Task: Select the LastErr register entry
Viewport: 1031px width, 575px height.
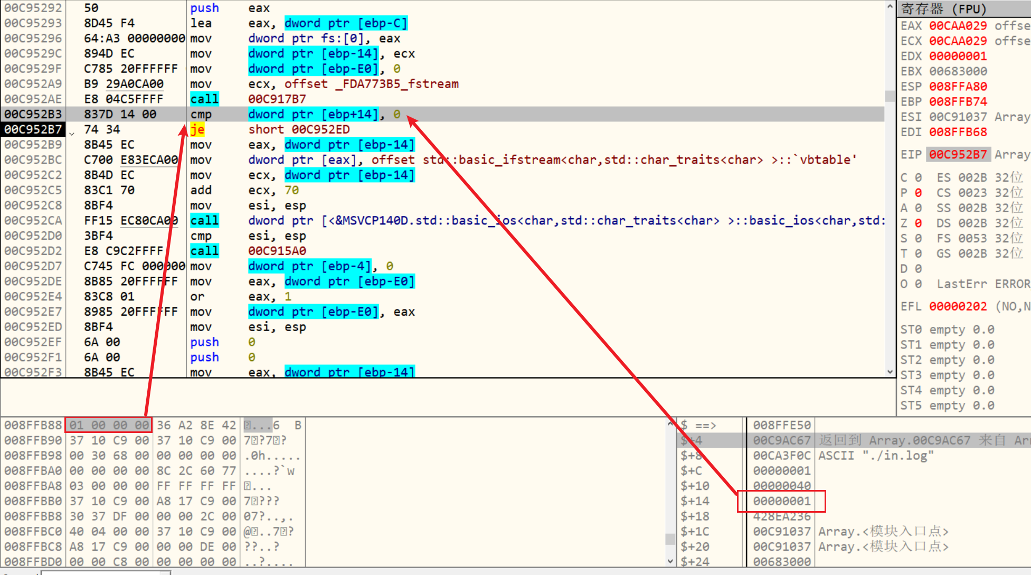Action: point(983,285)
